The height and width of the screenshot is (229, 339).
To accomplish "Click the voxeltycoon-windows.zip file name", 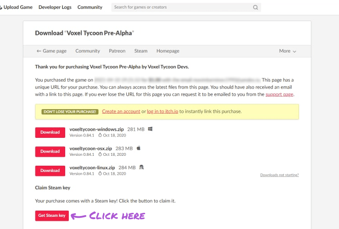I will tap(96, 129).
